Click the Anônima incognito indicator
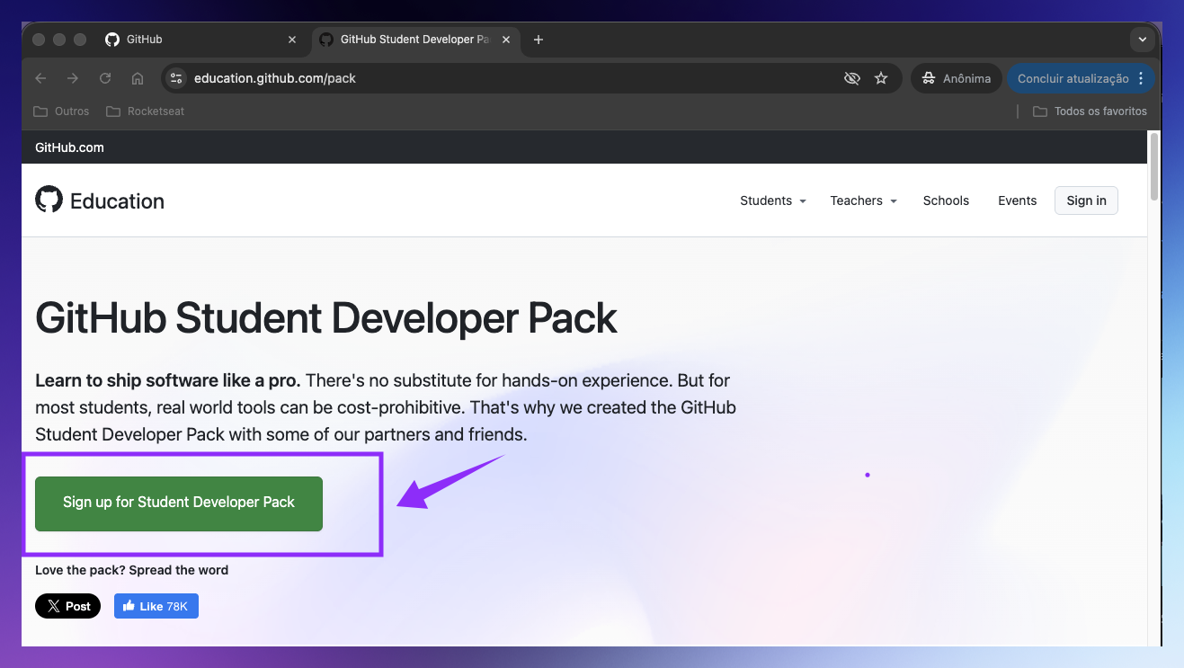This screenshot has width=1184, height=668. [957, 78]
